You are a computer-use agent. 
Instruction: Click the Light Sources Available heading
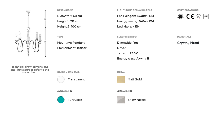(x=135, y=10)
